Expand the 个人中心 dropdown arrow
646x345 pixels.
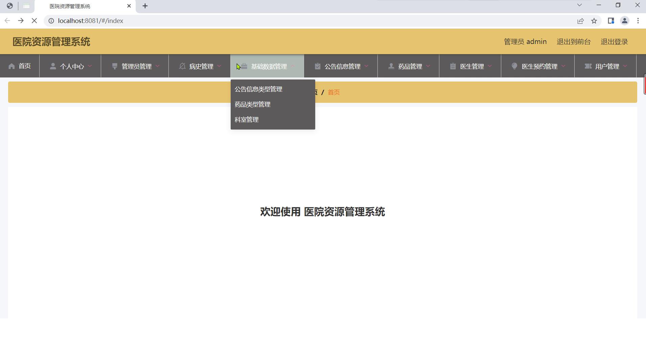(x=90, y=66)
